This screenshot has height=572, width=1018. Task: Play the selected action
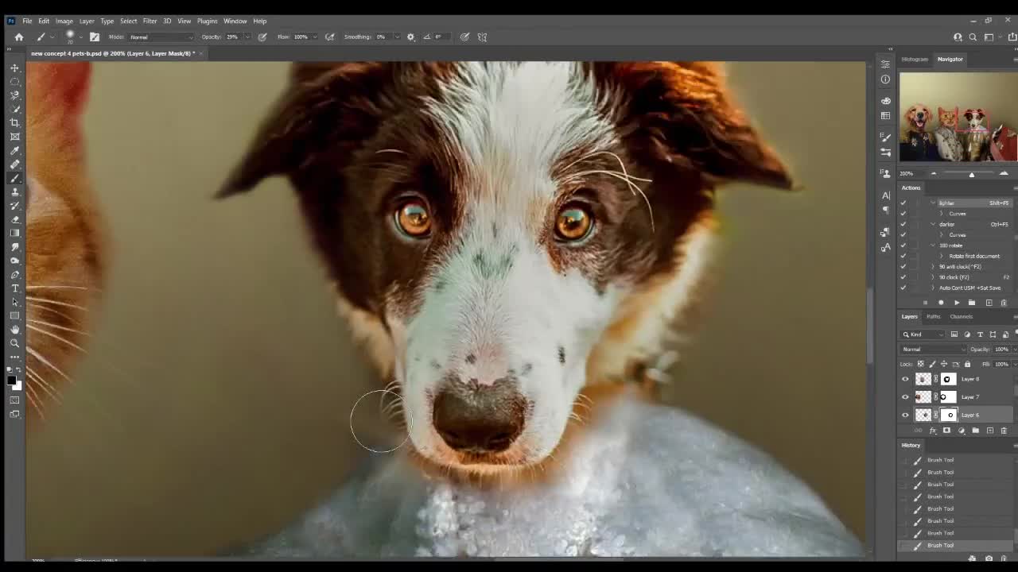(957, 303)
